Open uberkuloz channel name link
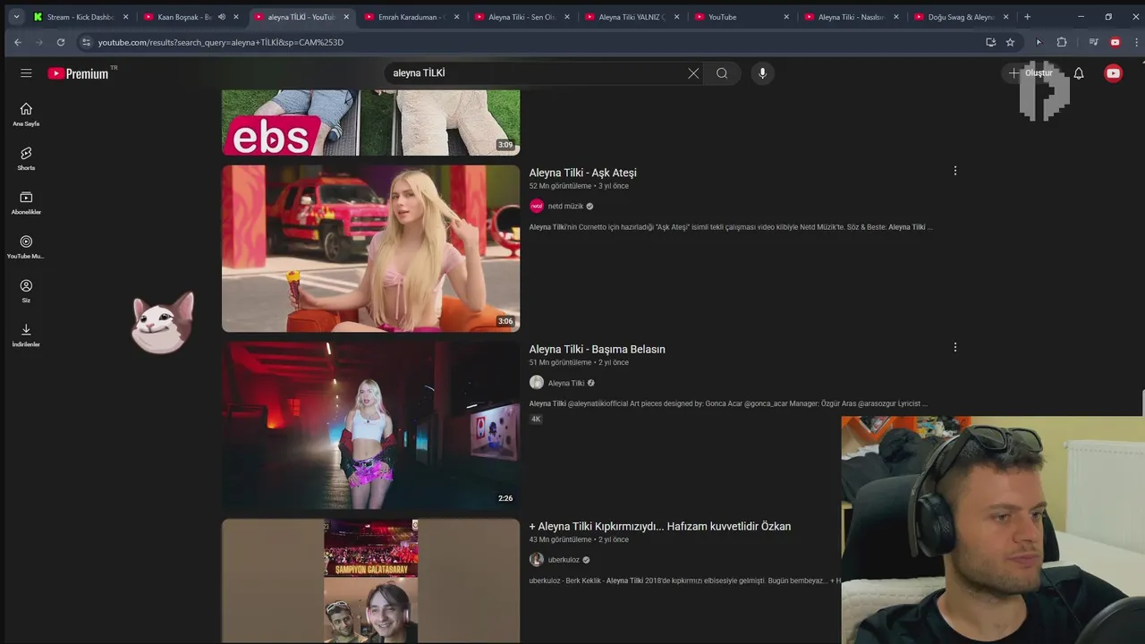 [x=564, y=560]
